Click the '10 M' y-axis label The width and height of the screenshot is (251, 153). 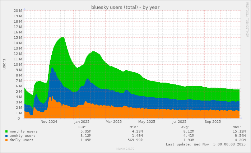[18, 64]
